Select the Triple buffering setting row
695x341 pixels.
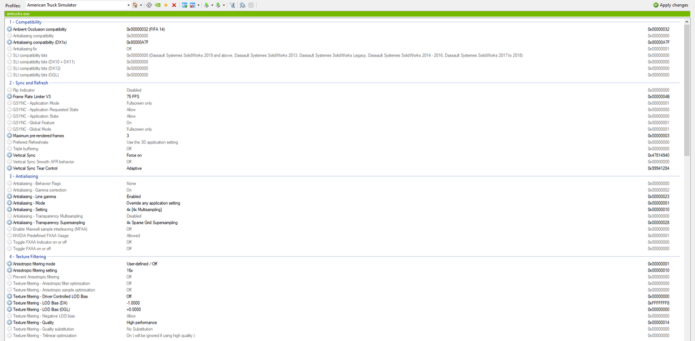(x=344, y=149)
